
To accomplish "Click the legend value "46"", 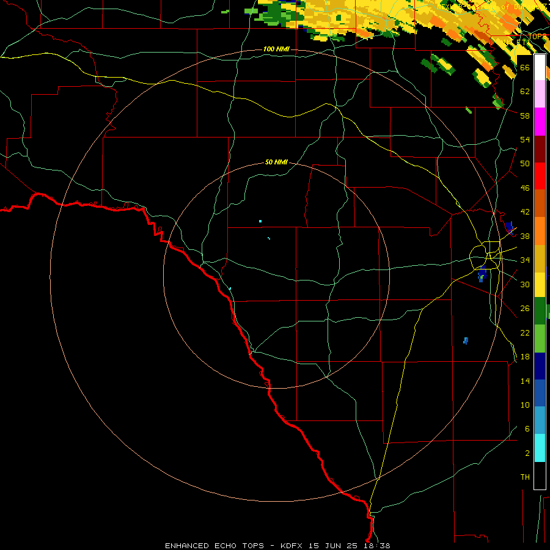I will (525, 188).
